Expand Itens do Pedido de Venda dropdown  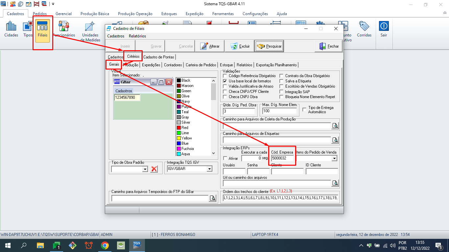[334, 158]
